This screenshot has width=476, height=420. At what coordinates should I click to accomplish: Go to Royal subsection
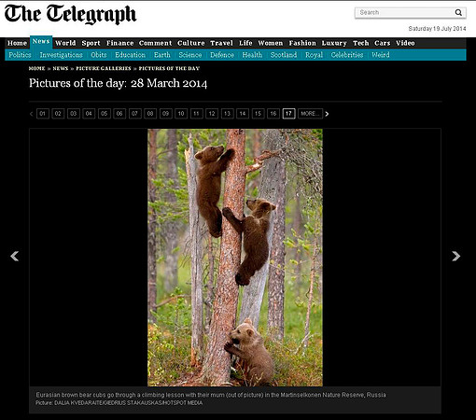(314, 55)
